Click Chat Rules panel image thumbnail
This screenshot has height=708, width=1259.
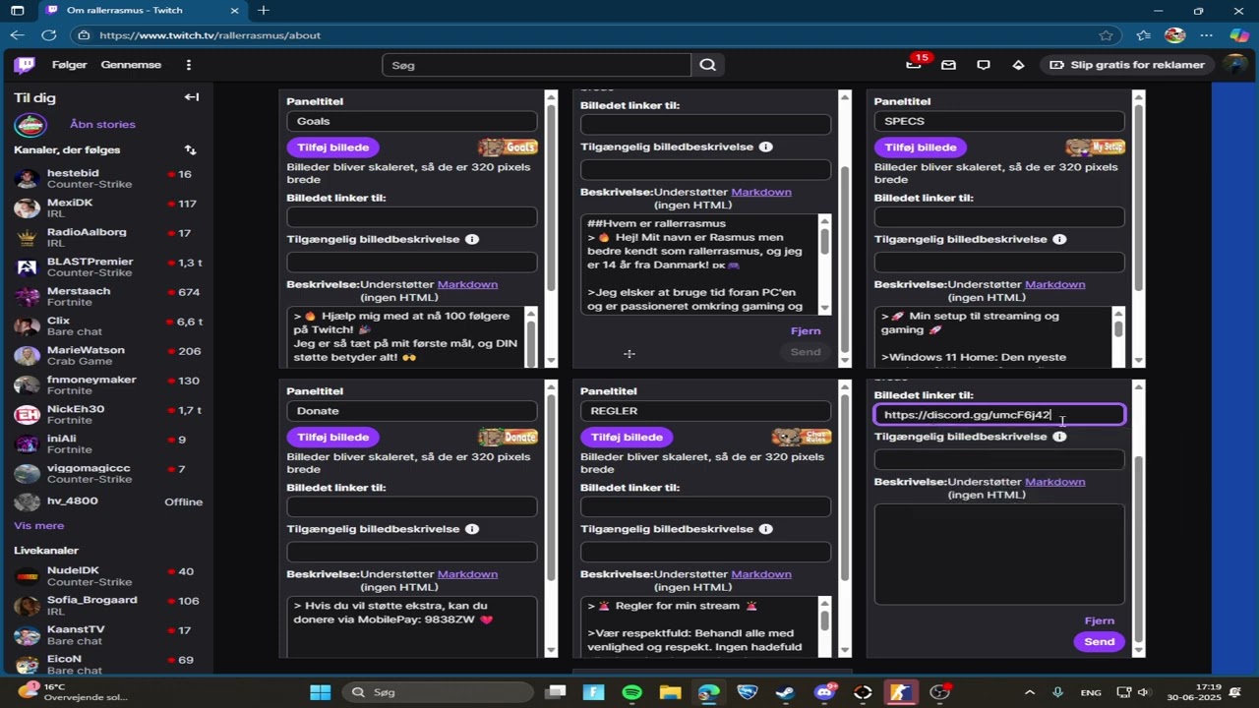[802, 437]
